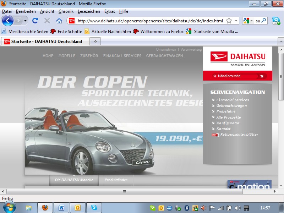Switch to Firefox in the taskbar
The image size is (284, 213).
point(45,208)
